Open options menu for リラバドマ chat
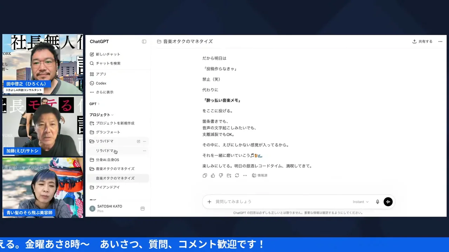 click(x=145, y=151)
